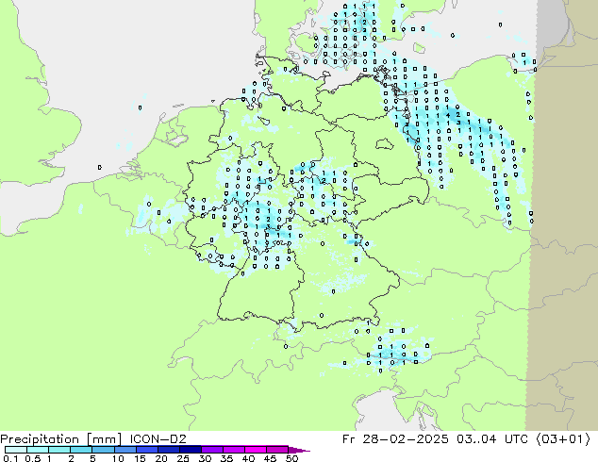Click the 45 to 50 mm legend swatch
This screenshot has width=598, height=462.
277,450
